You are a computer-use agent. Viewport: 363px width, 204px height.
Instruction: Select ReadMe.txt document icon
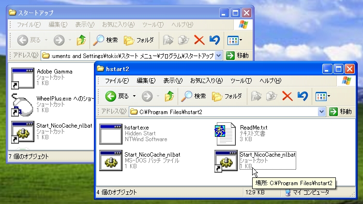tap(225, 134)
